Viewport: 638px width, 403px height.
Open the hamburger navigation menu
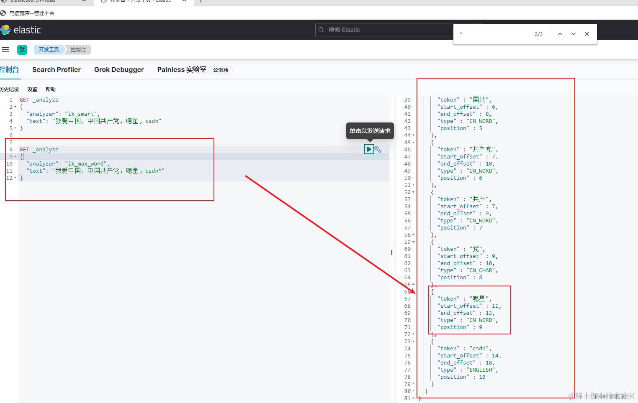(5, 50)
